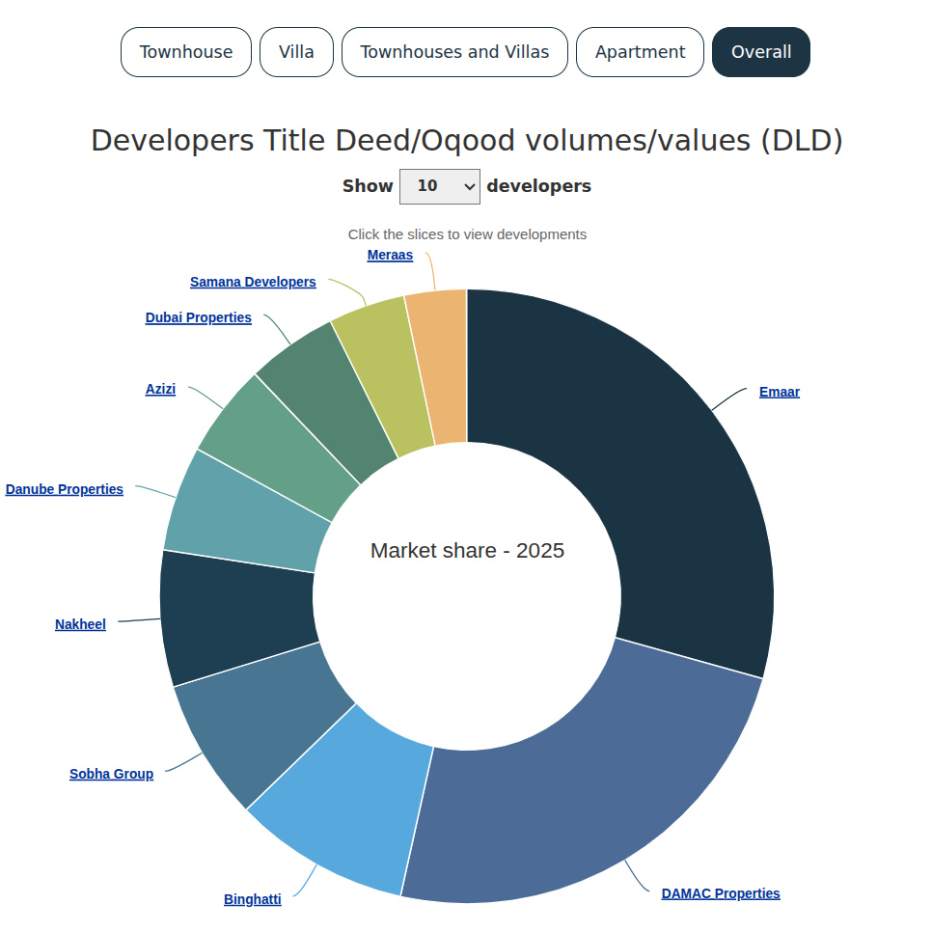Image resolution: width=932 pixels, height=932 pixels.
Task: Switch to the Villa filter tab
Action: tap(296, 51)
